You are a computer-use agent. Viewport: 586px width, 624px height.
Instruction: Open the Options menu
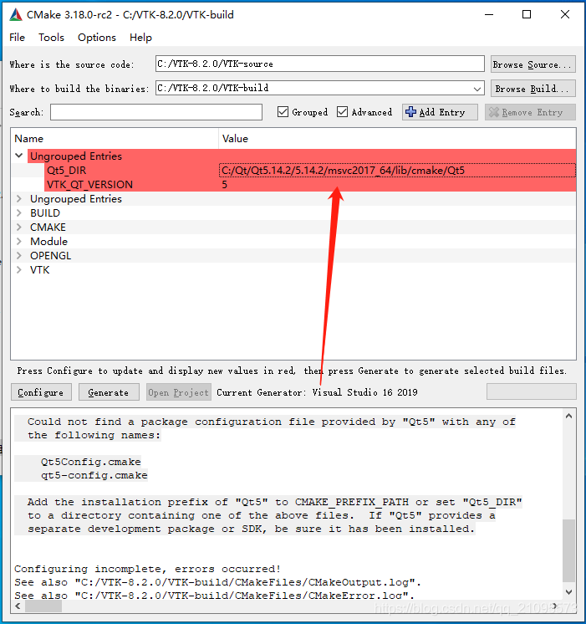pos(97,38)
